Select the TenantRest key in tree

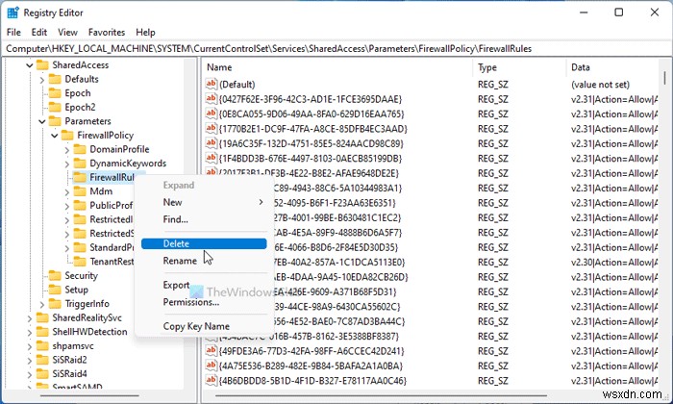tap(112, 262)
